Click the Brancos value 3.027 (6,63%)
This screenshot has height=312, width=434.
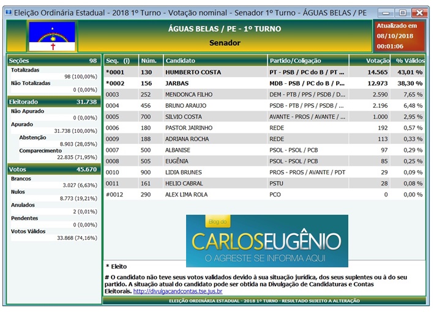pos(80,185)
